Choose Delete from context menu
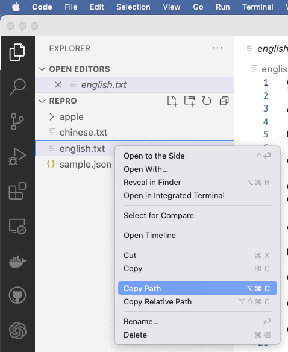Image resolution: width=288 pixels, height=352 pixels. [x=198, y=335]
